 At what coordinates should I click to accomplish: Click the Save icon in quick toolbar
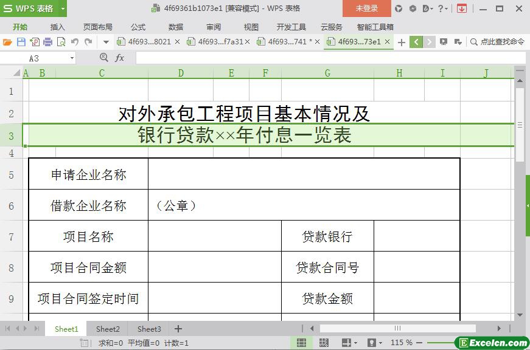point(21,42)
